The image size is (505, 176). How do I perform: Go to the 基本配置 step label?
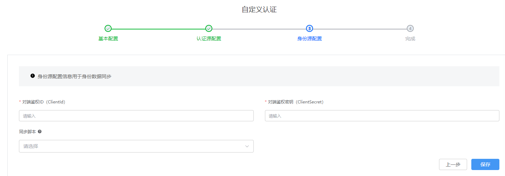108,39
